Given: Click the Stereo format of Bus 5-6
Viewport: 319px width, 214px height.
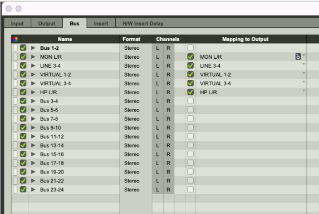Looking at the screenshot, I should (x=132, y=110).
